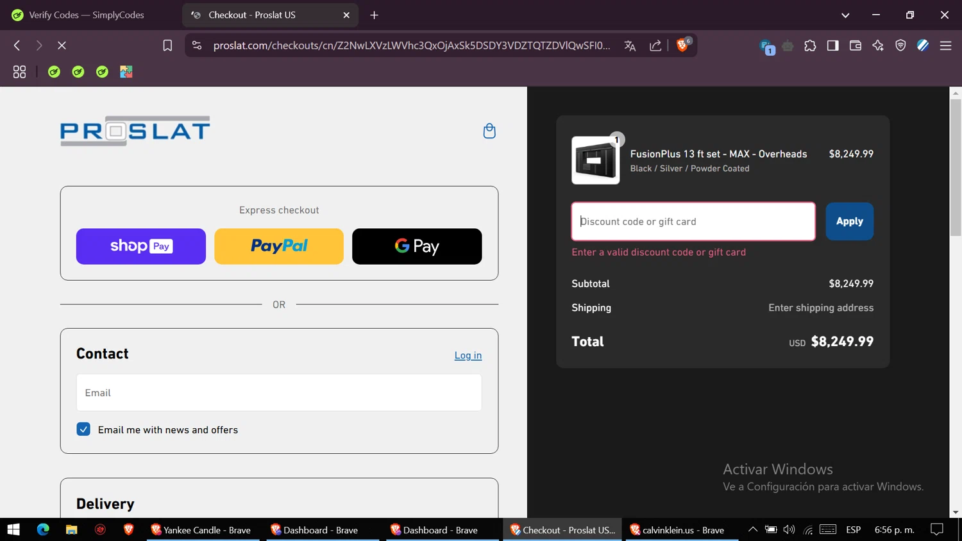Click the FusionPlus 13 ft set product name
This screenshot has height=541, width=962.
click(x=718, y=154)
